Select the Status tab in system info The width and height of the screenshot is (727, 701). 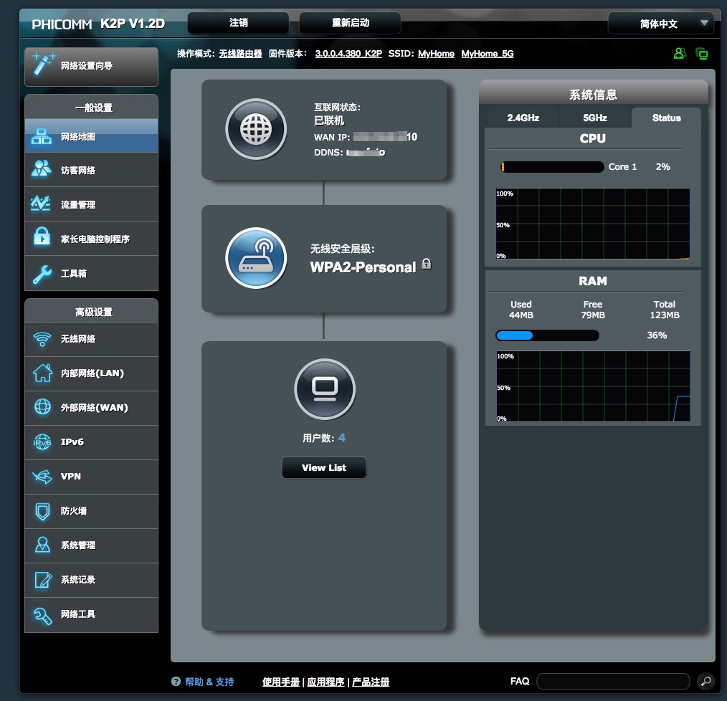click(666, 118)
